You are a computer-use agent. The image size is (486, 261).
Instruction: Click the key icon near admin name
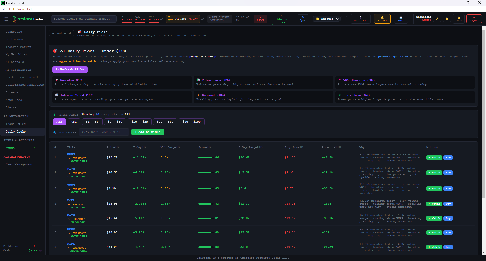point(437,19)
